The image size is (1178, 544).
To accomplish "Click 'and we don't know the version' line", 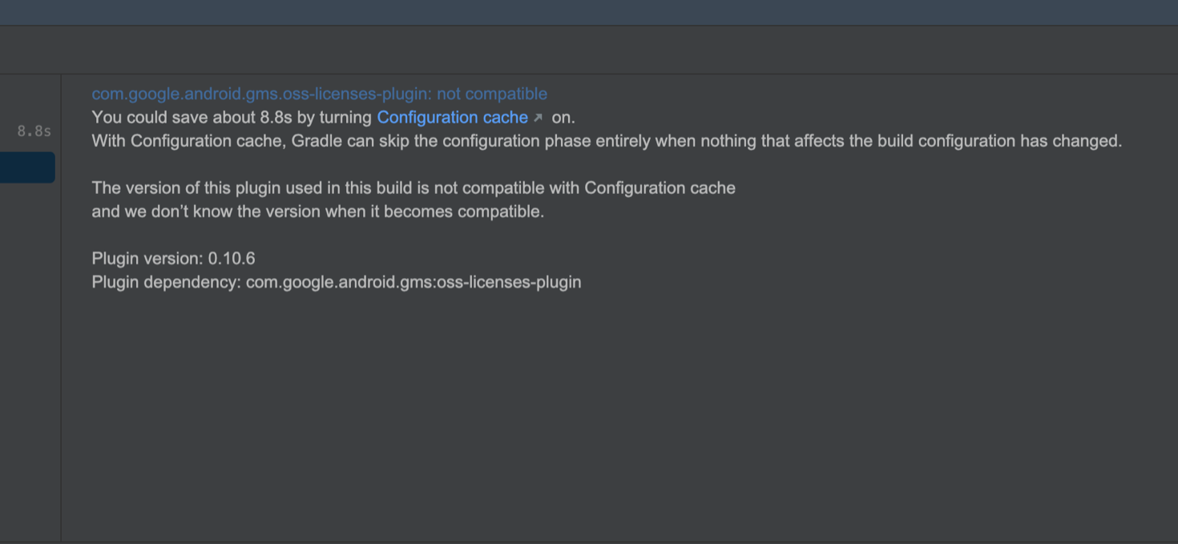I will [318, 212].
